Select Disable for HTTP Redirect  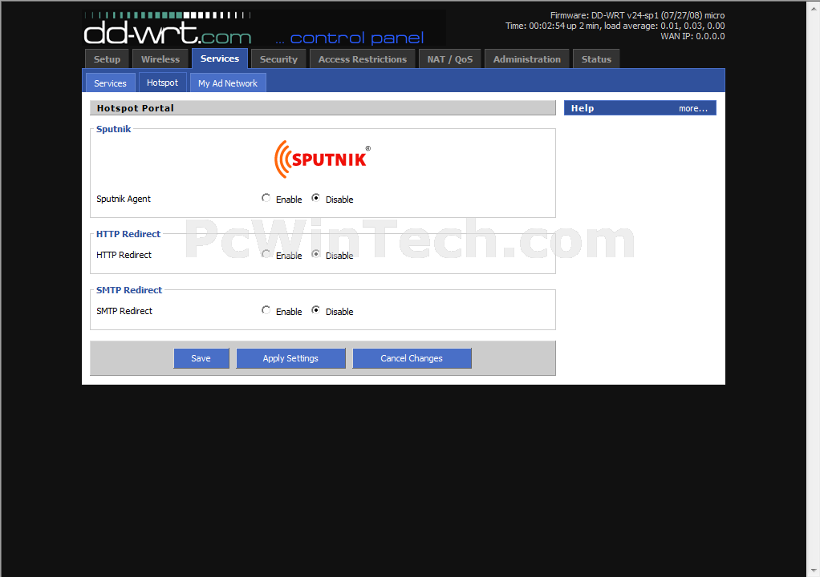pos(316,254)
